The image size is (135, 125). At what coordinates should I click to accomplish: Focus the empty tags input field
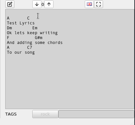point(96,114)
